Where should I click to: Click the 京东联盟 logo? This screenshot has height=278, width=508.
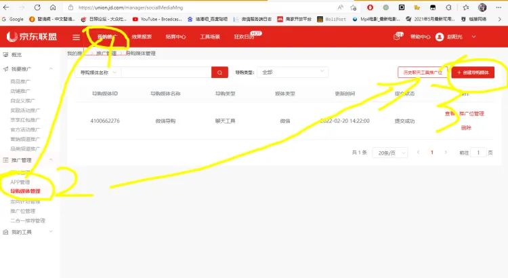tap(33, 37)
